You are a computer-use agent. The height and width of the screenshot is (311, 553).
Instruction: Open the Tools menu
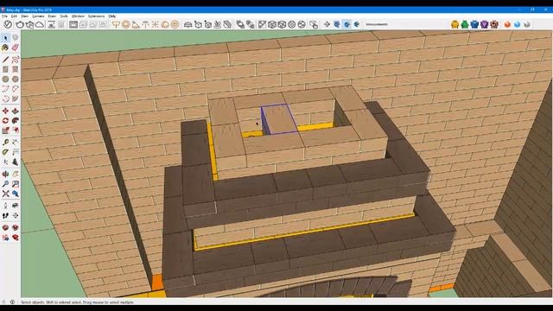click(x=64, y=16)
